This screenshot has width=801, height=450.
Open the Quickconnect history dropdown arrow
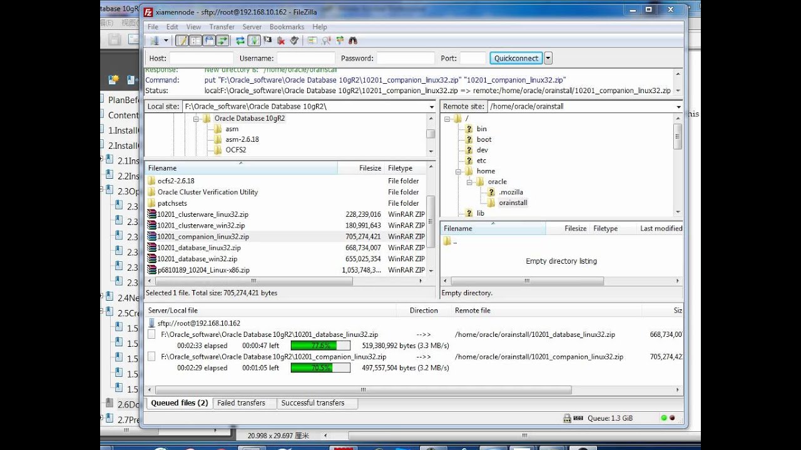(548, 58)
